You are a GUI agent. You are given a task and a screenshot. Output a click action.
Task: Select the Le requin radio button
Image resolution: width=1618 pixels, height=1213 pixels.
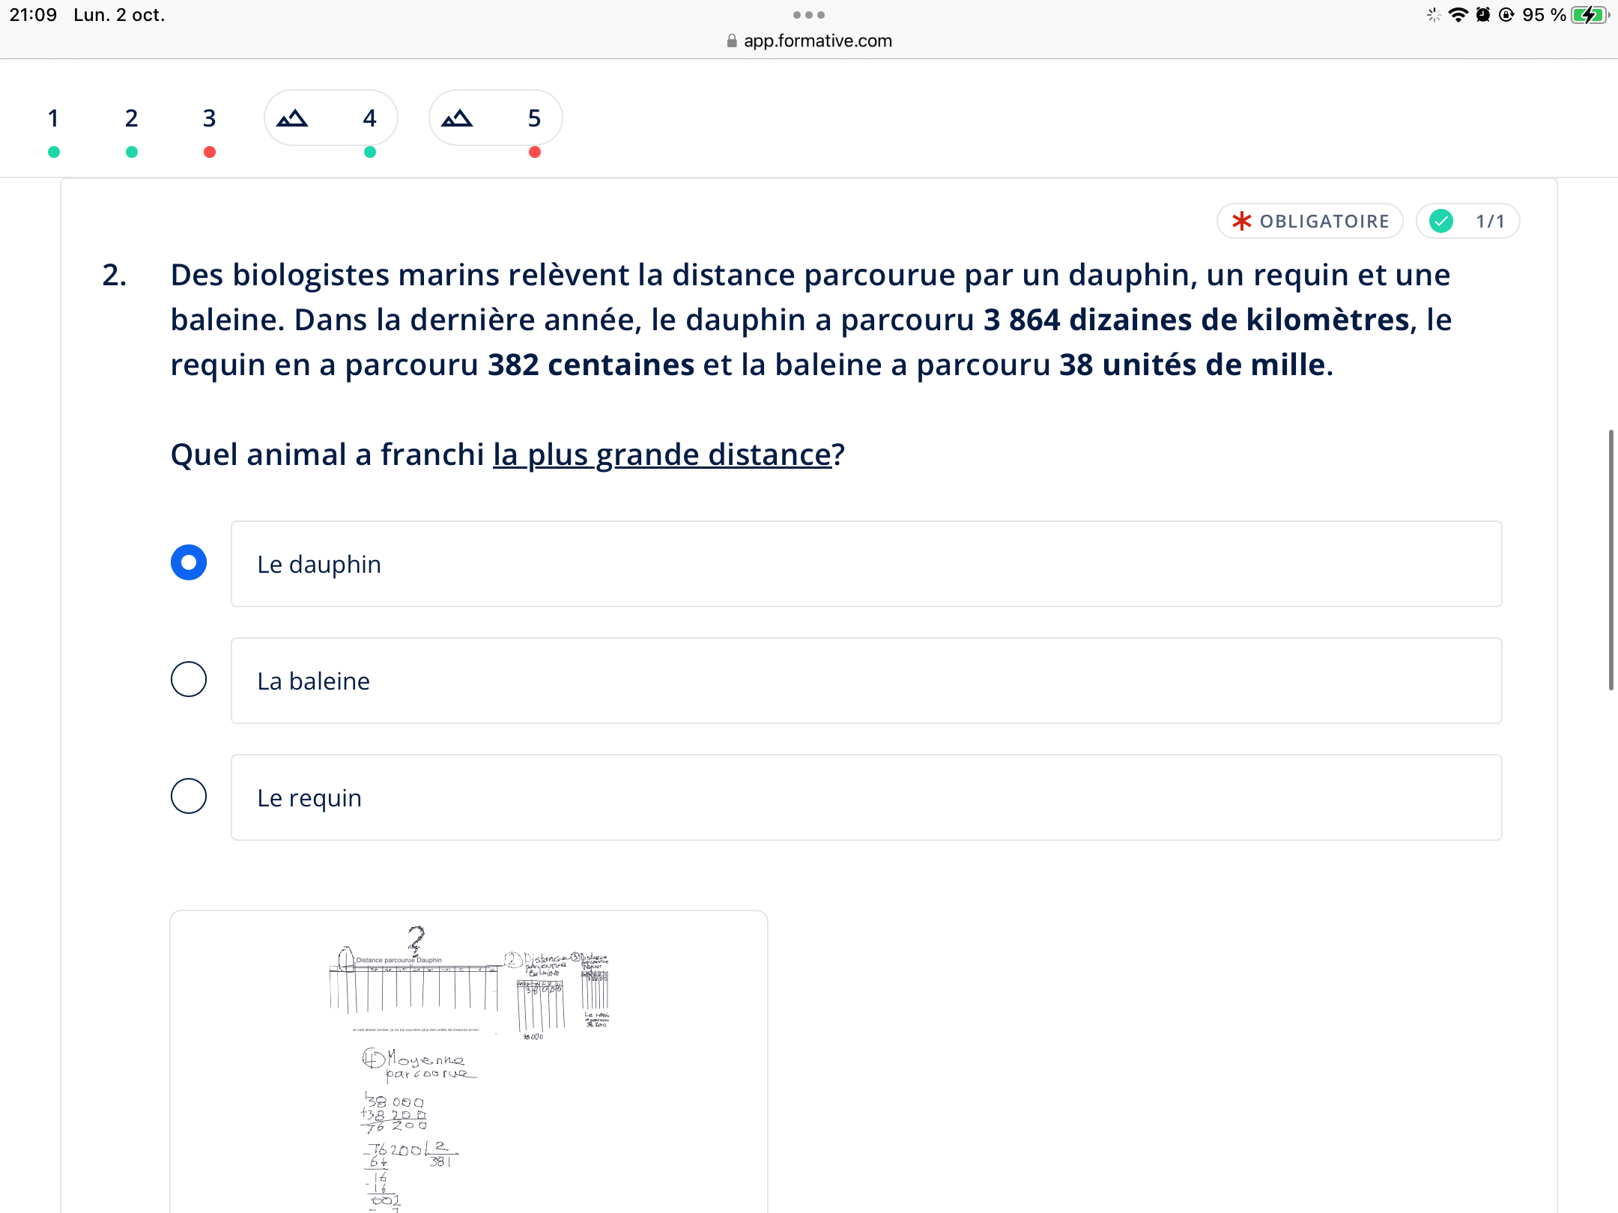tap(189, 797)
